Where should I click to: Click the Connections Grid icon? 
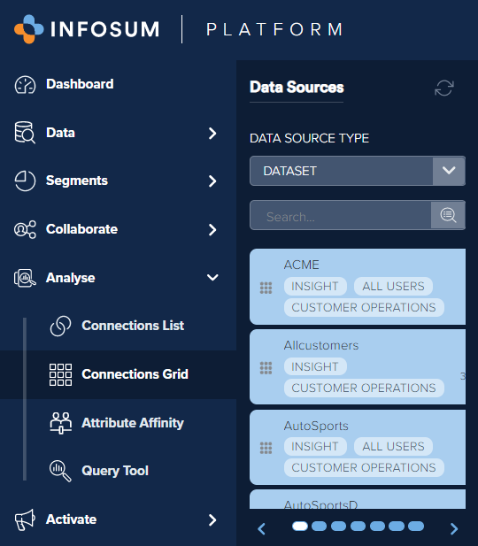click(60, 374)
